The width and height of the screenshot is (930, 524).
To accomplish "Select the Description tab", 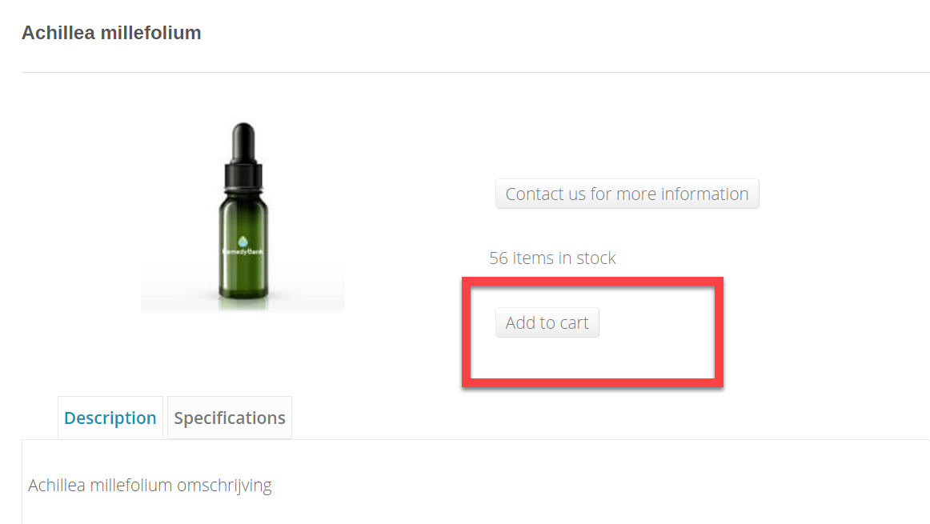I will click(x=110, y=418).
